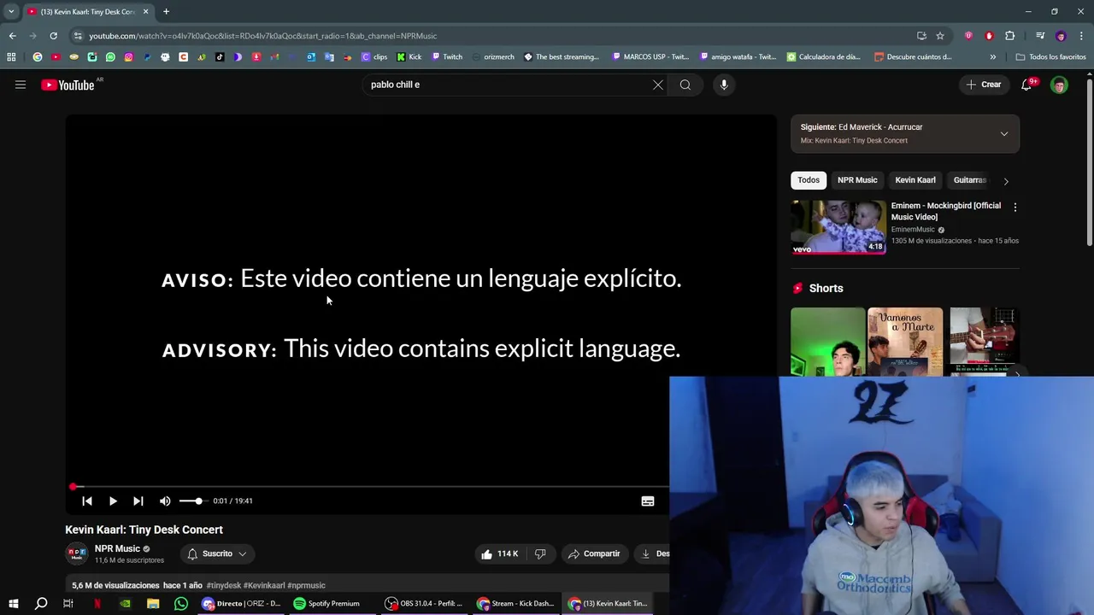The height and width of the screenshot is (615, 1094).
Task: Reload the page
Action: click(x=53, y=36)
